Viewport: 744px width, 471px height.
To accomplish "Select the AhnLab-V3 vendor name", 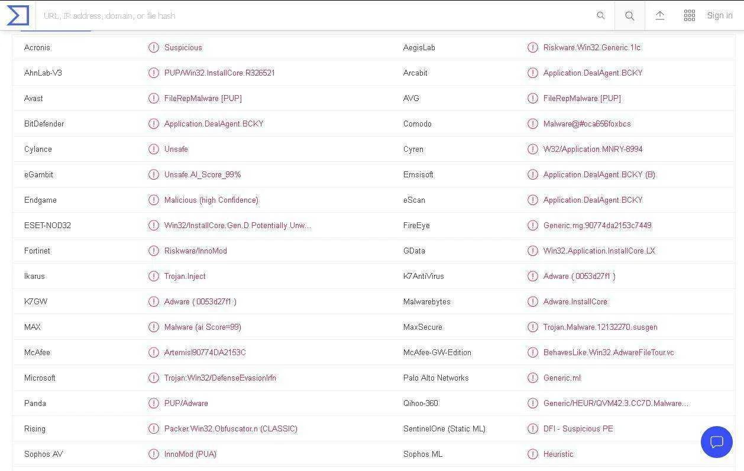I will pos(43,73).
